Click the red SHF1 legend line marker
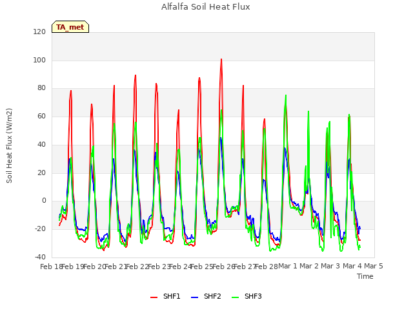The height and width of the screenshot is (309, 413). click(154, 297)
